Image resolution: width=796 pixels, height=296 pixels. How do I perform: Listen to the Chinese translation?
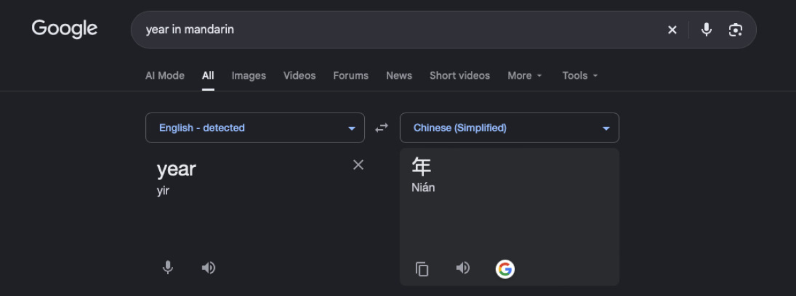(x=463, y=268)
